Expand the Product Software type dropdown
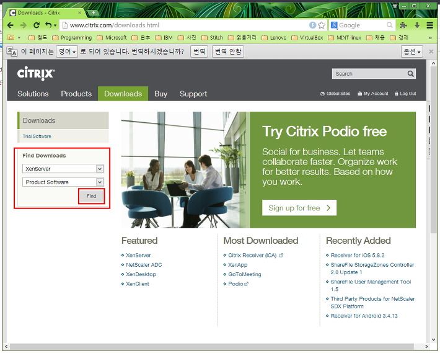 [x=100, y=182]
